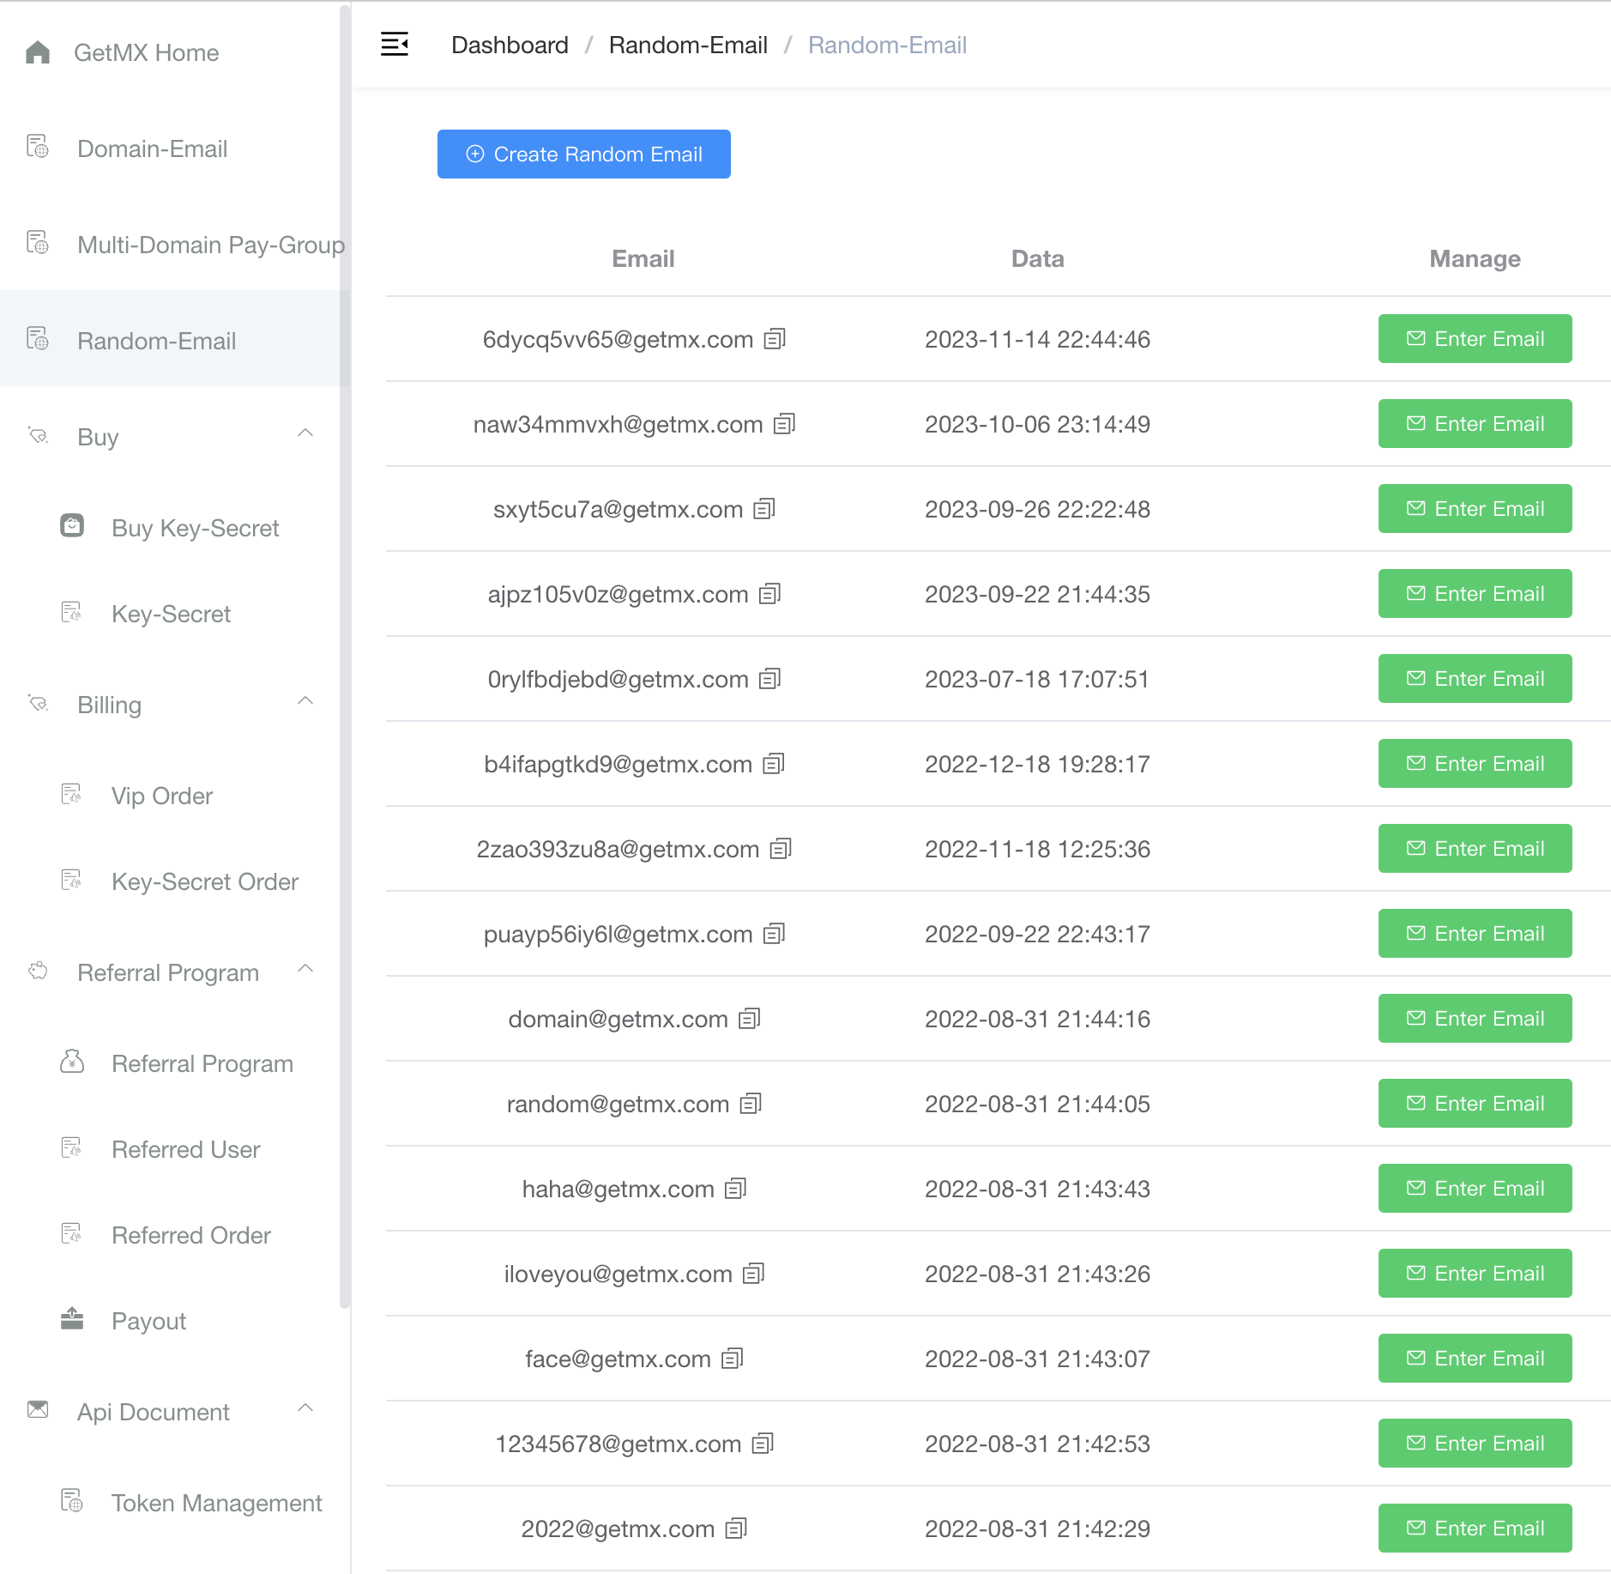Copy the haha@getmx.com address
The height and width of the screenshot is (1574, 1611).
tap(736, 1189)
